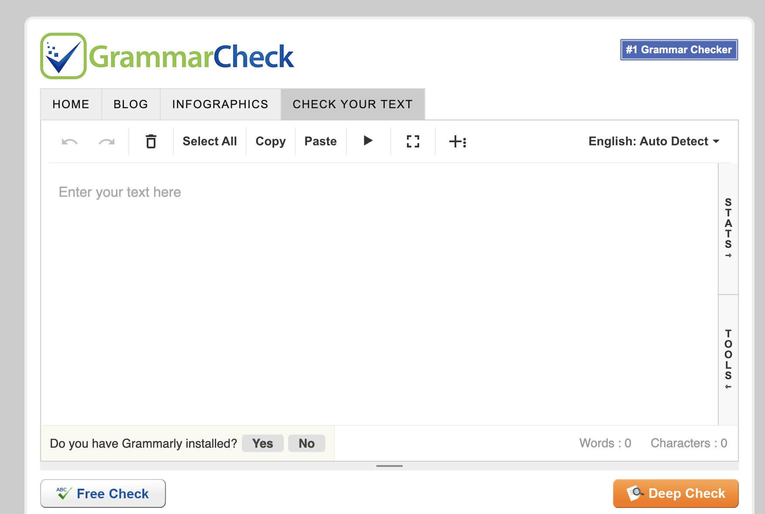Click the #1 Grammar Checker badge
765x514 pixels.
679,50
